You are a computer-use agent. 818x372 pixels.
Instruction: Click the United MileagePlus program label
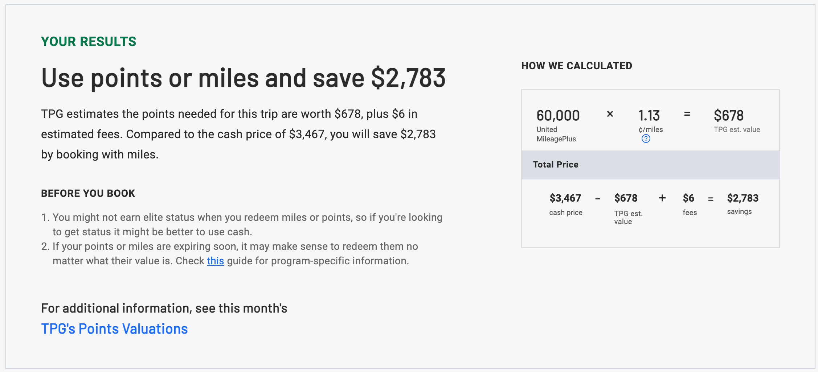pos(556,134)
